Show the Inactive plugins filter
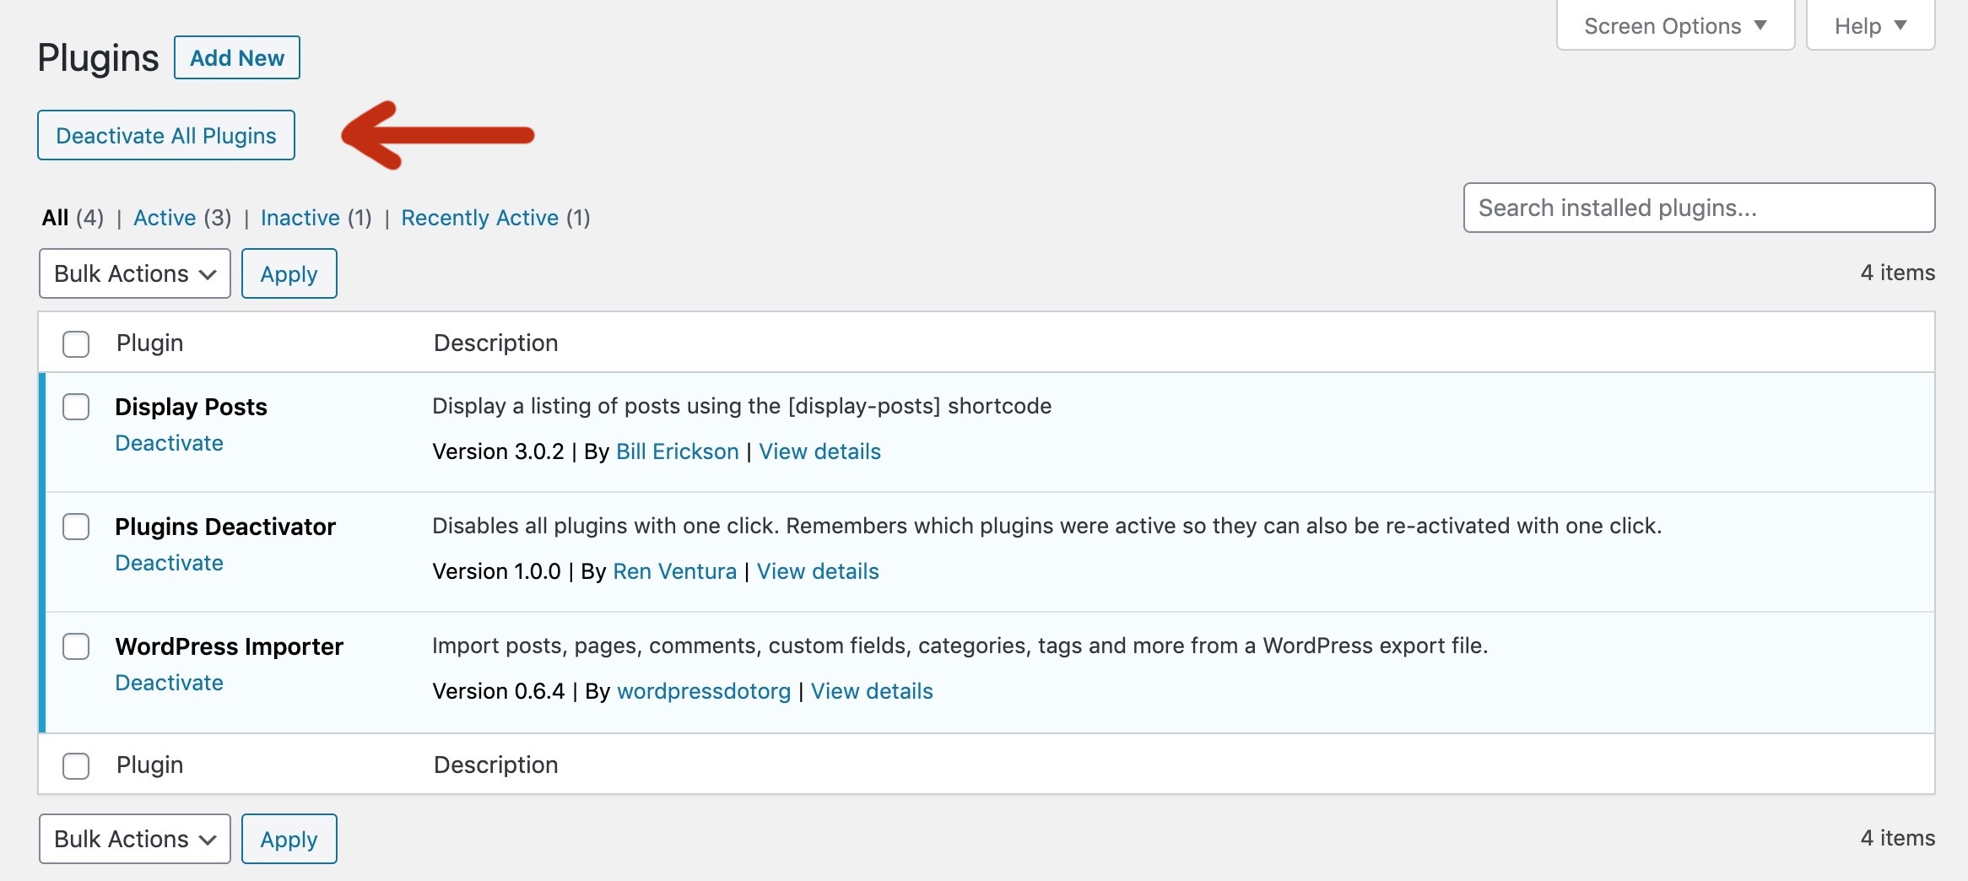Viewport: 1968px width, 881px height. pyautogui.click(x=300, y=218)
